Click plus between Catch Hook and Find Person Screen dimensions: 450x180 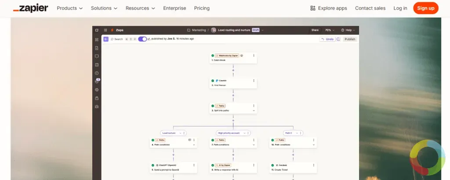point(233,70)
